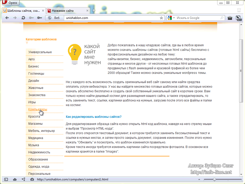Open a new tab with plus button

(94, 11)
